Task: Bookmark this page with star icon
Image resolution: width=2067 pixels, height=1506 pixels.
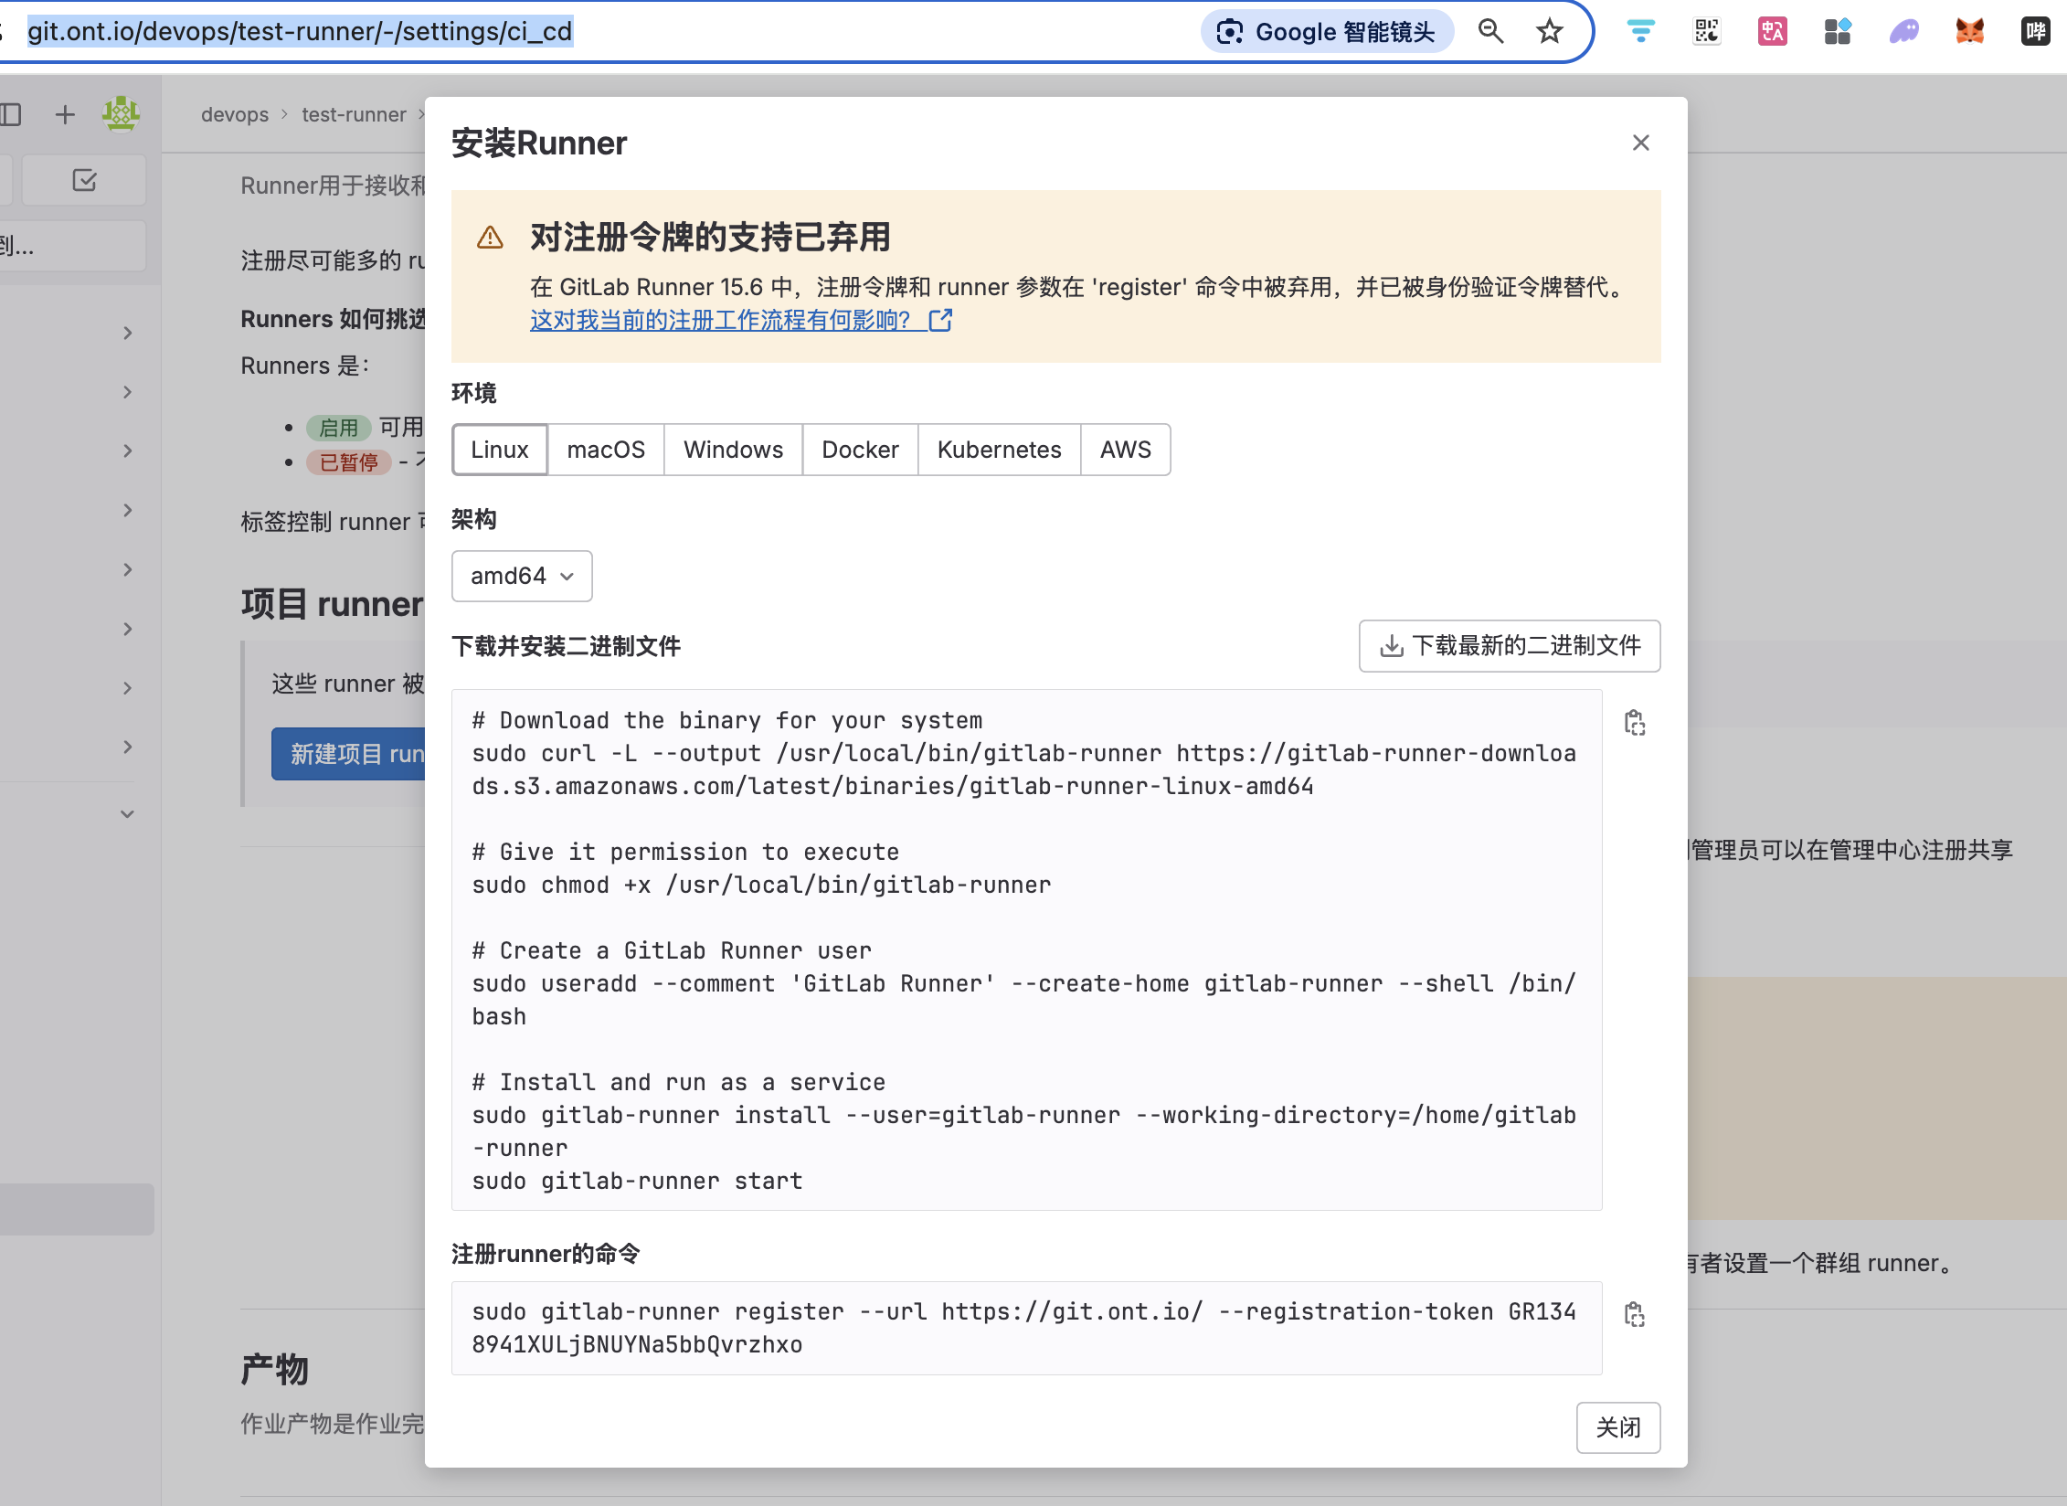Action: click(1550, 32)
